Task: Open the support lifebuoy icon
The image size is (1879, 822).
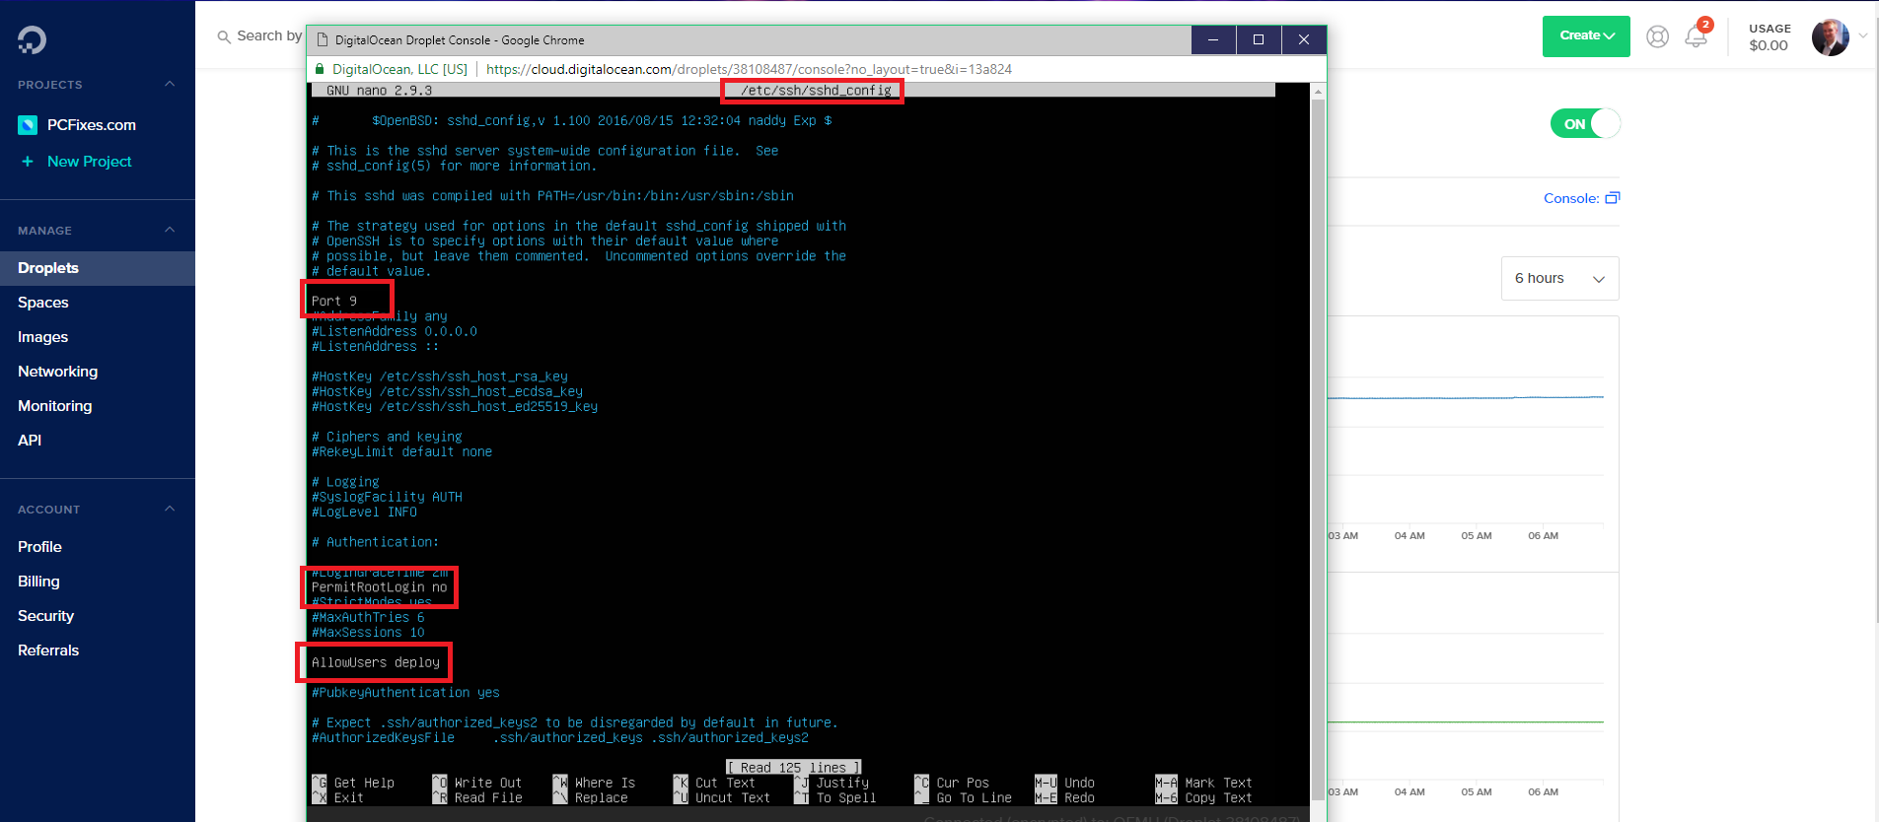Action: (1658, 36)
